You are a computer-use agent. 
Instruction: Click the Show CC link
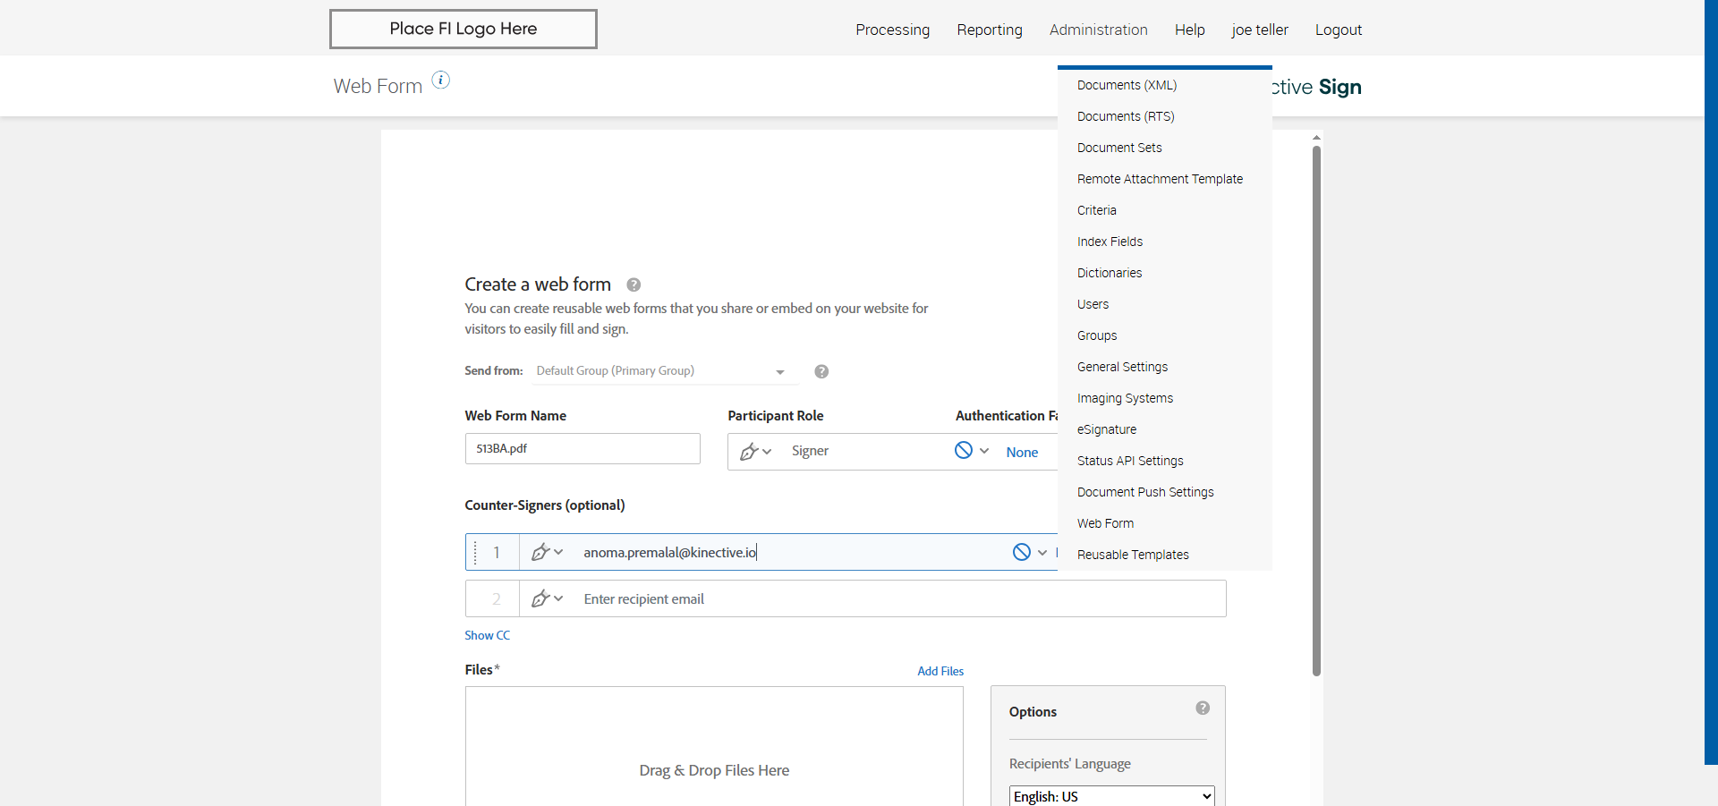coord(487,636)
